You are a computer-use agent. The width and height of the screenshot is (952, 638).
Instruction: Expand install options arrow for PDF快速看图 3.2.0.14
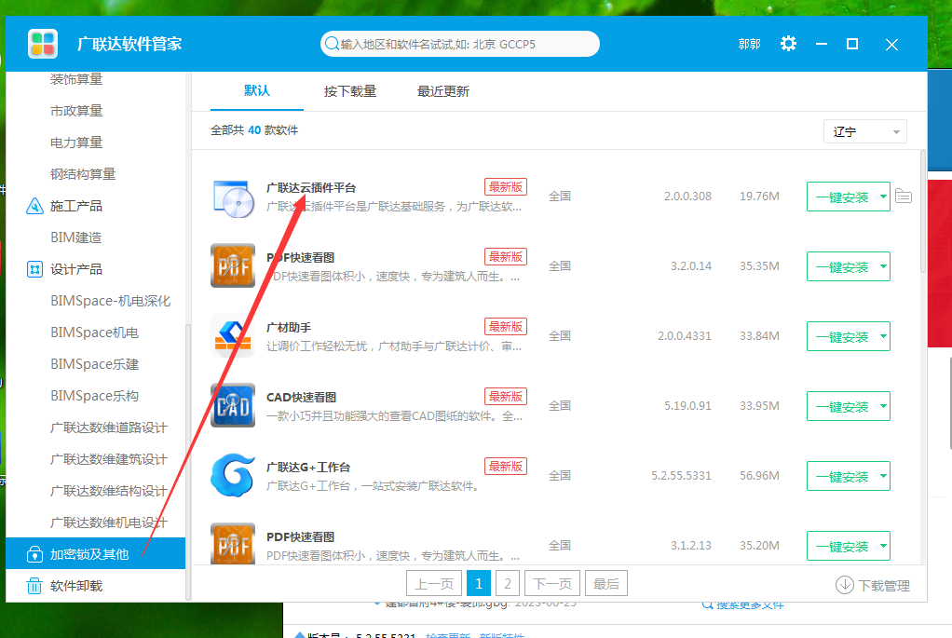click(x=883, y=266)
